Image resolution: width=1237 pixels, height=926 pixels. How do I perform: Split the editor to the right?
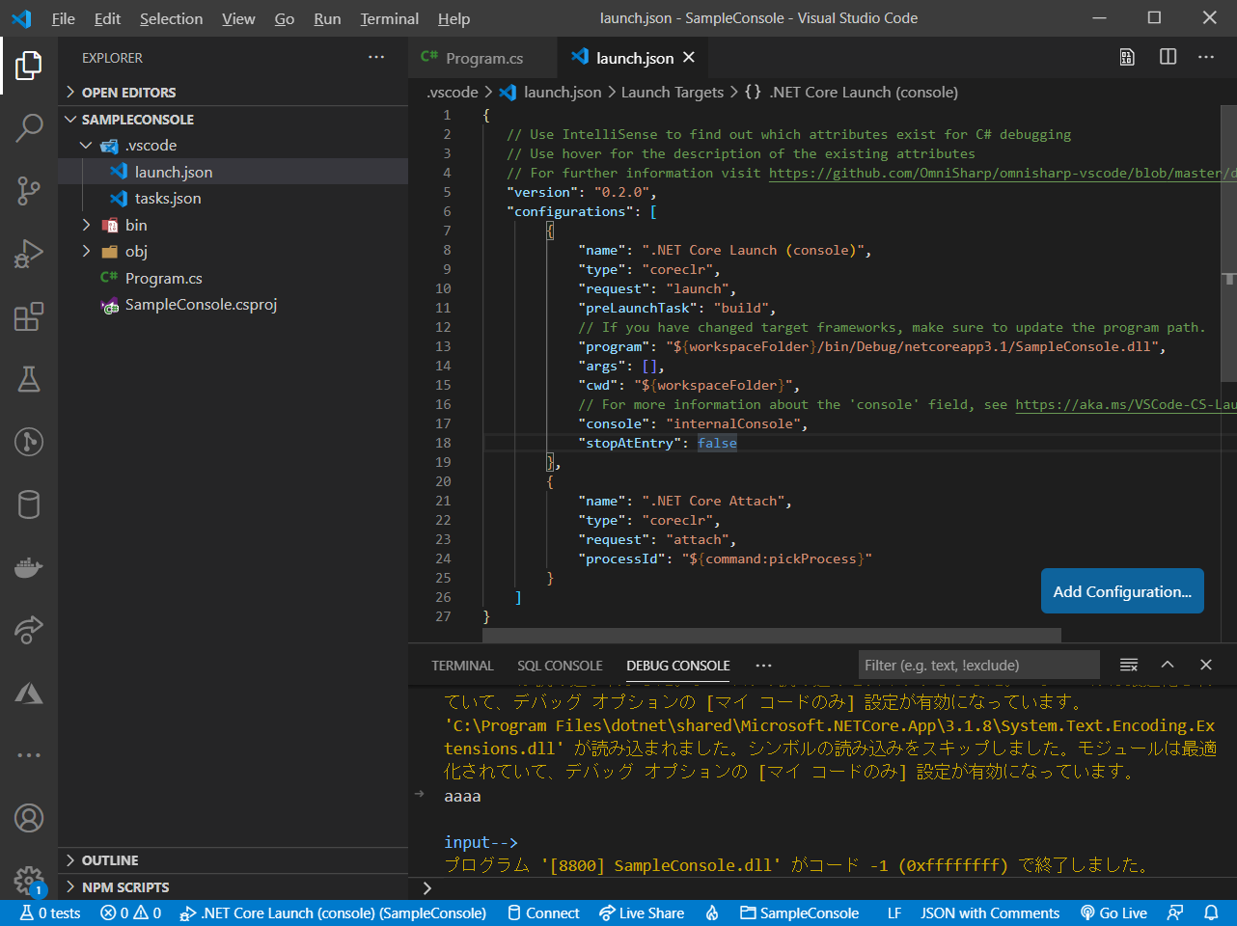[1168, 57]
